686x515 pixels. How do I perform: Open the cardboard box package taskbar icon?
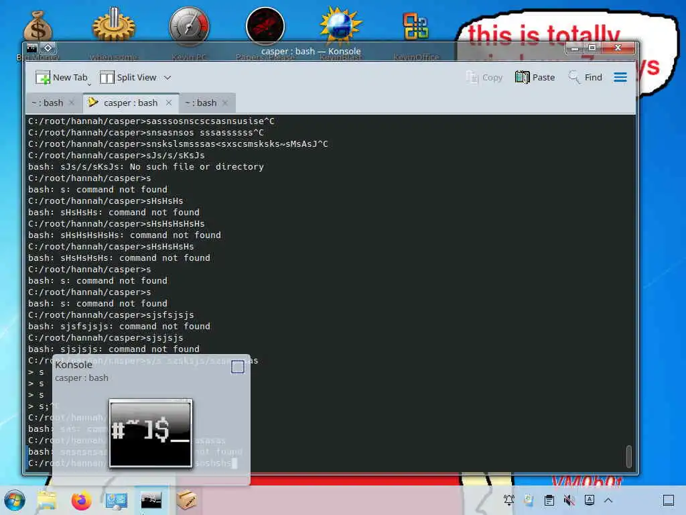point(186,500)
